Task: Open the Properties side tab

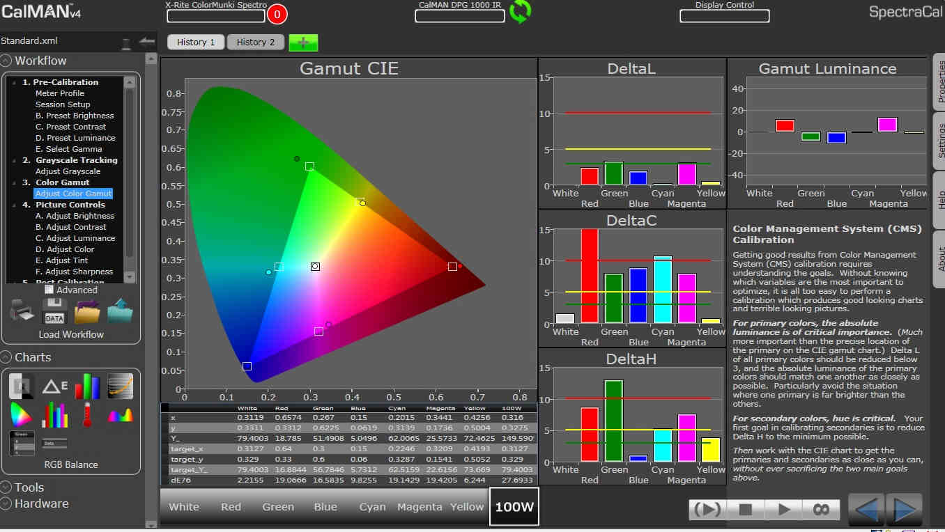Action: (939, 84)
